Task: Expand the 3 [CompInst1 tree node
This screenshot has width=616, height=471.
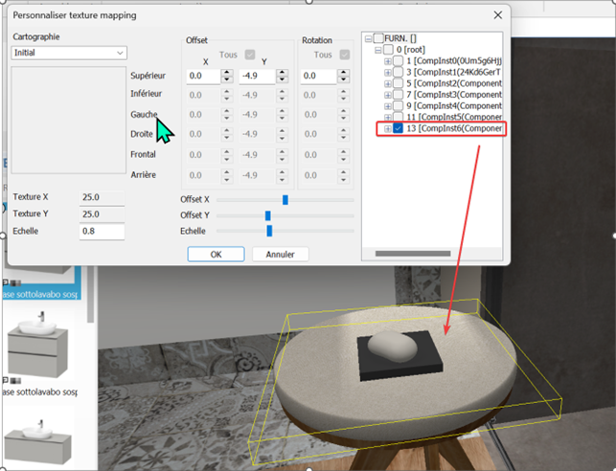Action: 388,73
